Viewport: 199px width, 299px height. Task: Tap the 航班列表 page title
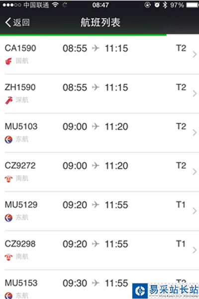(100, 22)
